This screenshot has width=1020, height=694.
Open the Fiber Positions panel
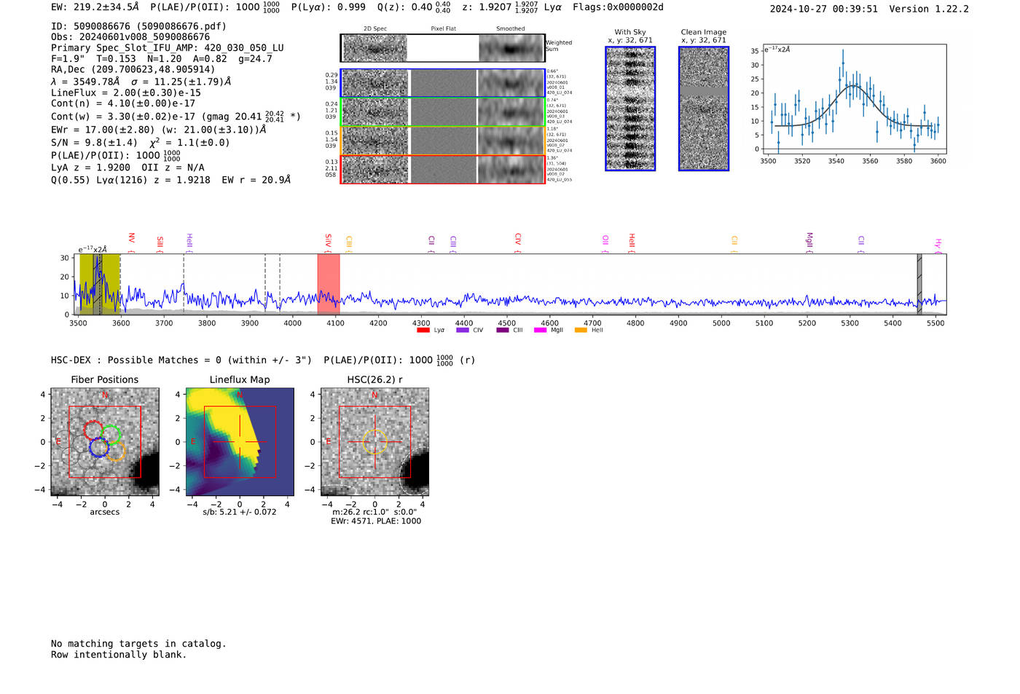[105, 442]
